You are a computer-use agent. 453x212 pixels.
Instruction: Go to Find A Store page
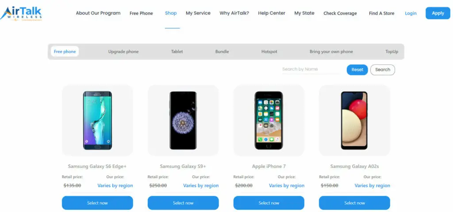[x=381, y=13]
